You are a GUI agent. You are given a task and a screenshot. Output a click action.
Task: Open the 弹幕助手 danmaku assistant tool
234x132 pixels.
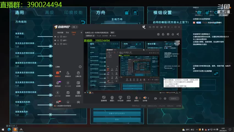pos(58,74)
